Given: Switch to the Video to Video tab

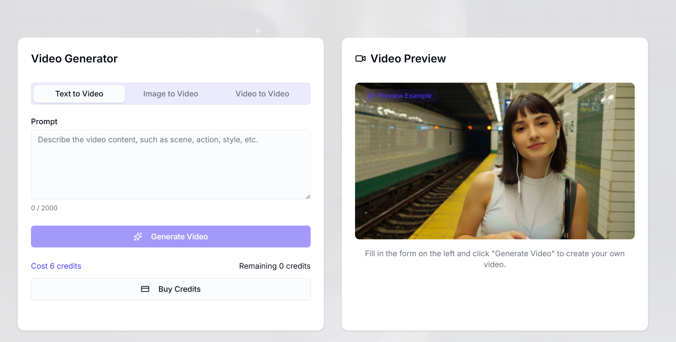Looking at the screenshot, I should coord(262,94).
